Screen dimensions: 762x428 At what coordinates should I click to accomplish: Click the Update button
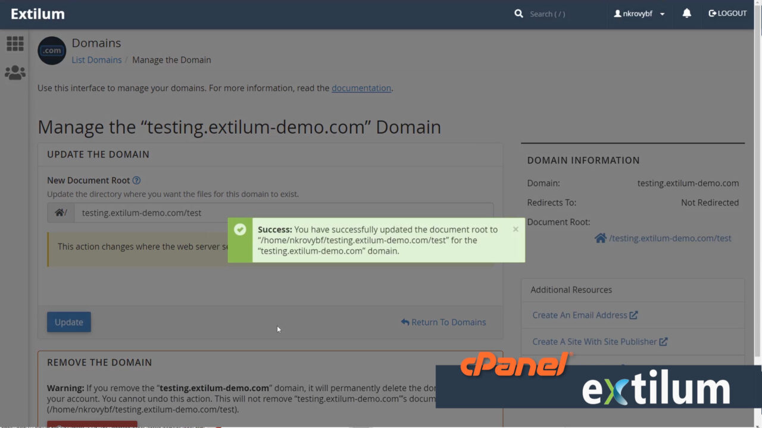(x=68, y=322)
